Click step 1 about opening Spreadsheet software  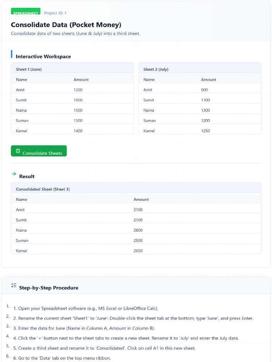[x=86, y=308]
